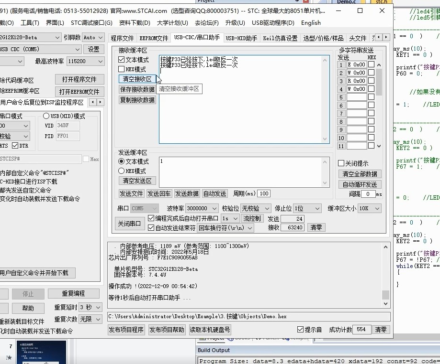Click 保存接收数据 button
The height and width of the screenshot is (364, 440).
[x=137, y=89]
